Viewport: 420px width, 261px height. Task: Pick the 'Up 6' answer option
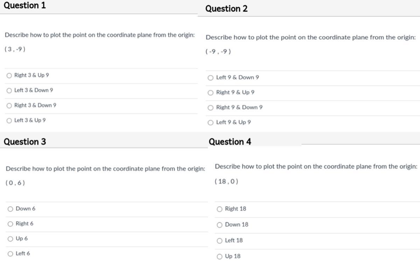pyautogui.click(x=10, y=239)
